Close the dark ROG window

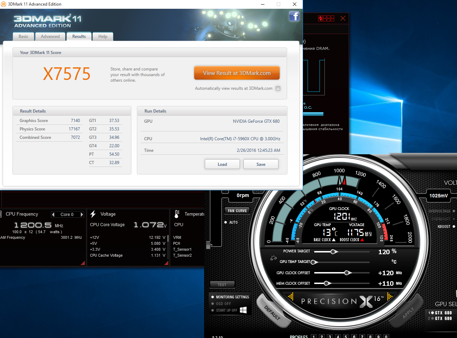(343, 18)
